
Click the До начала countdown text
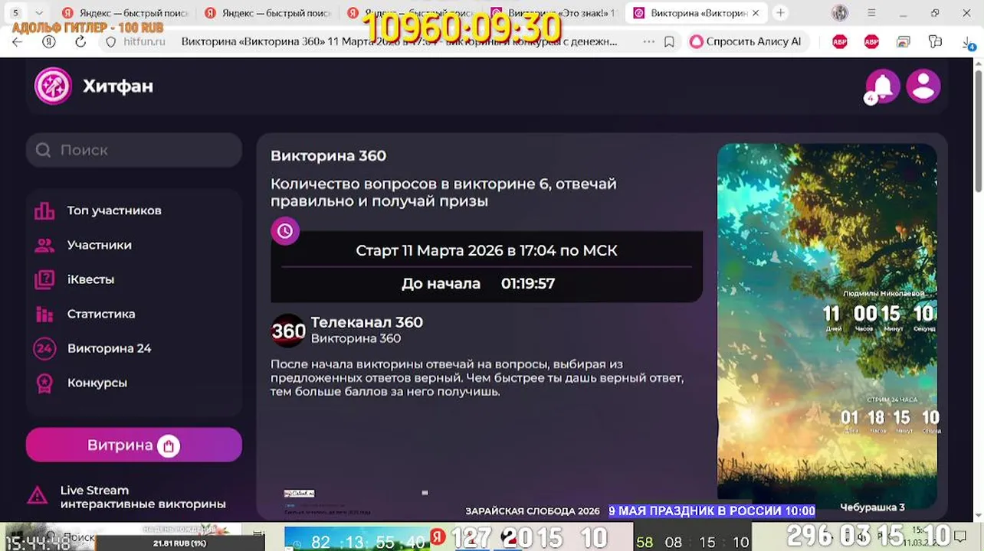(x=478, y=283)
